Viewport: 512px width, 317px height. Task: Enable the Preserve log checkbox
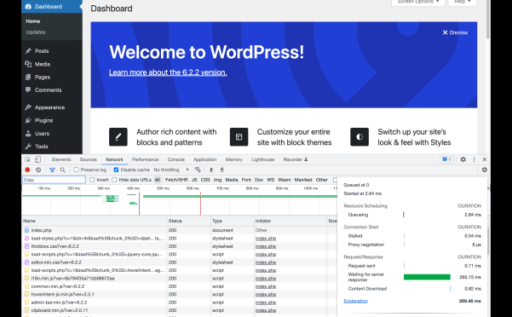pyautogui.click(x=77, y=170)
